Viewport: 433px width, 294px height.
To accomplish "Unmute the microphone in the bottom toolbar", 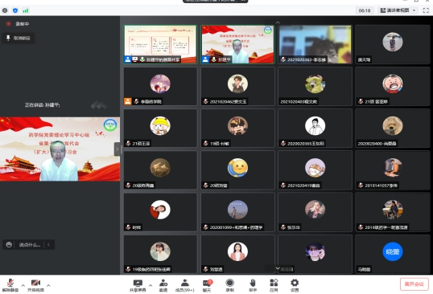I will [x=10, y=285].
